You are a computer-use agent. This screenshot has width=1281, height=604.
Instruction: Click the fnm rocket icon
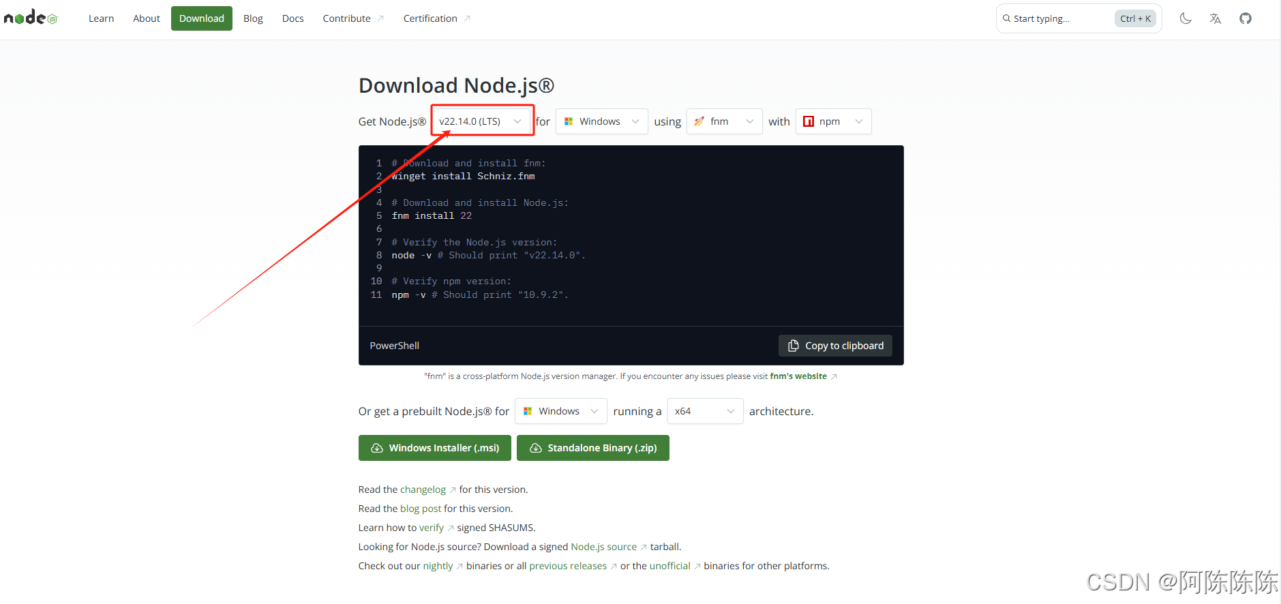pyautogui.click(x=699, y=121)
